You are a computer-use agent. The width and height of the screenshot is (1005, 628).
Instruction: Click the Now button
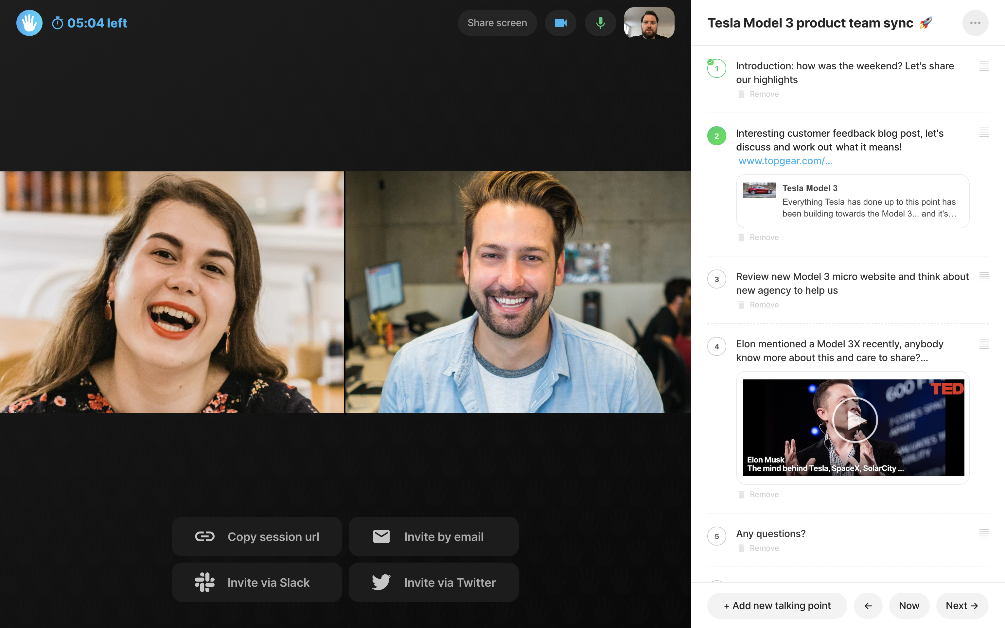[x=908, y=605]
